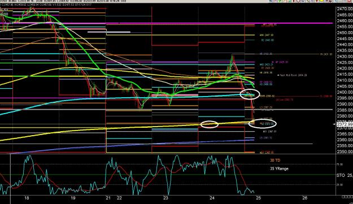Viewport: 353px width, 204px height.
Task: Click the '35 YRange' label
Action: 279,168
